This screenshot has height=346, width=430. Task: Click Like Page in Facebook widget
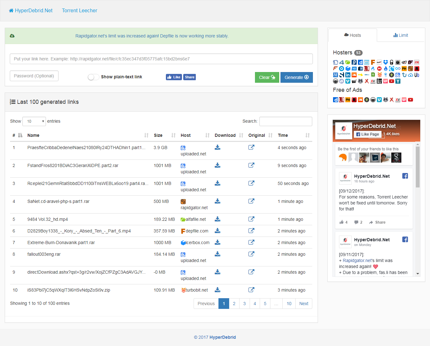point(367,134)
